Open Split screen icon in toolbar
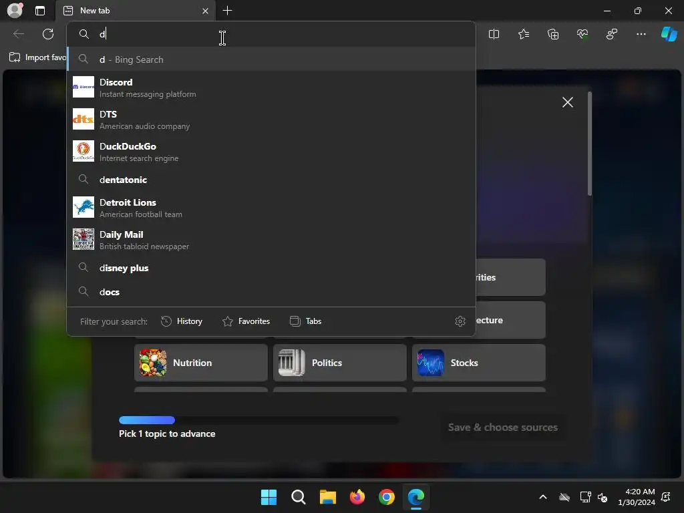Image resolution: width=684 pixels, height=513 pixels. (x=494, y=34)
